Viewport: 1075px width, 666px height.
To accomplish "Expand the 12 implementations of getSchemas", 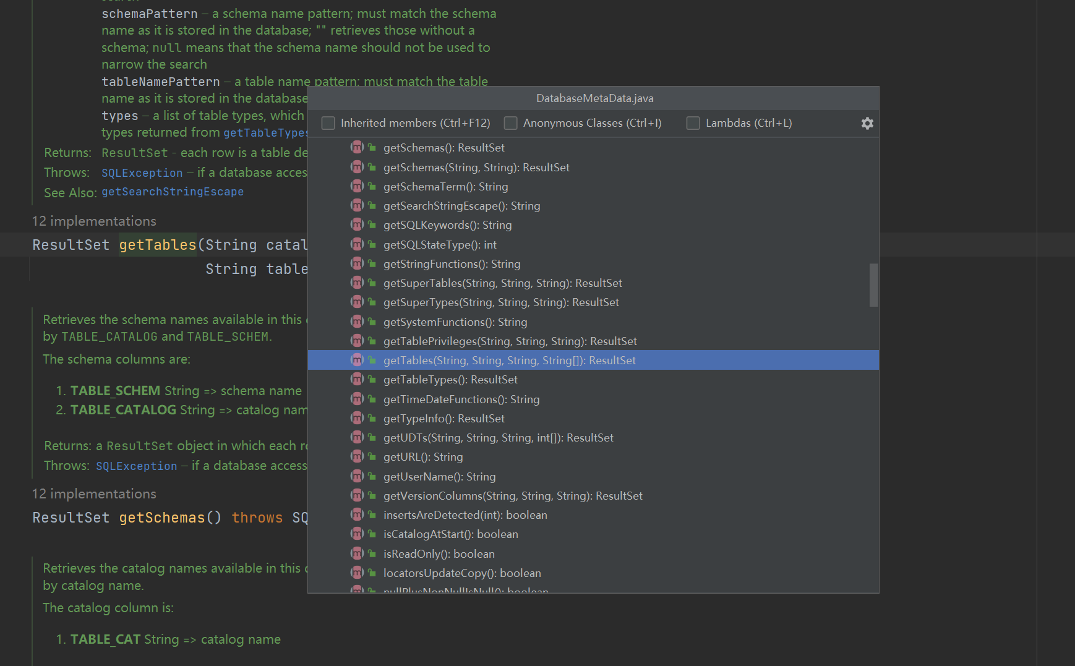I will coord(94,493).
